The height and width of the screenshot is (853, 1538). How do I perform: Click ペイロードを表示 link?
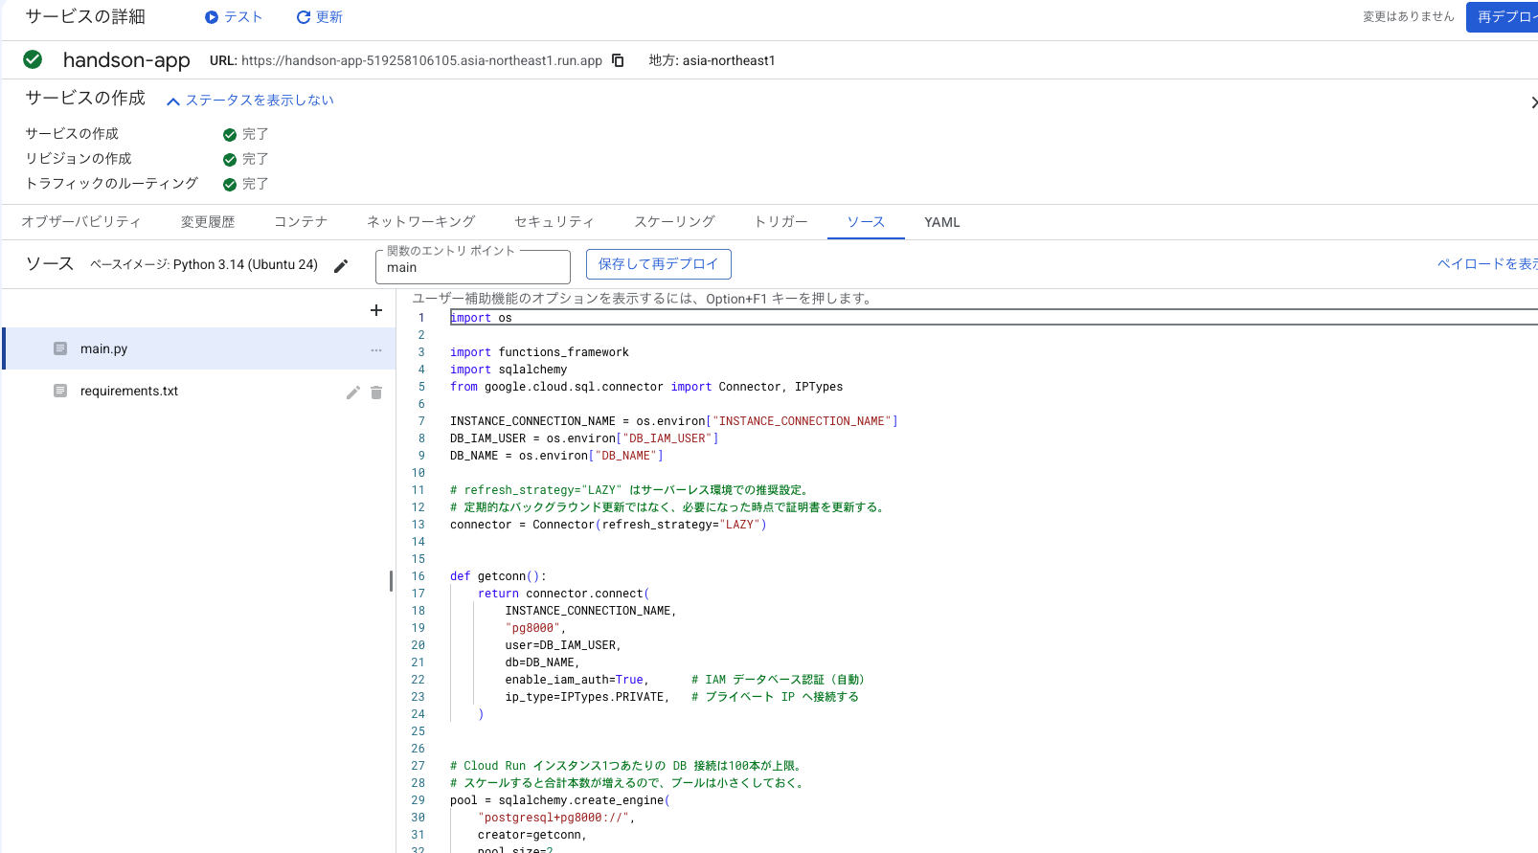coord(1487,264)
